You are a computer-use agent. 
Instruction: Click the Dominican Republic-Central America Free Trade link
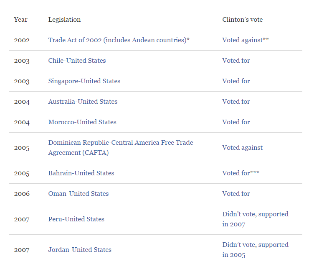pos(121,148)
